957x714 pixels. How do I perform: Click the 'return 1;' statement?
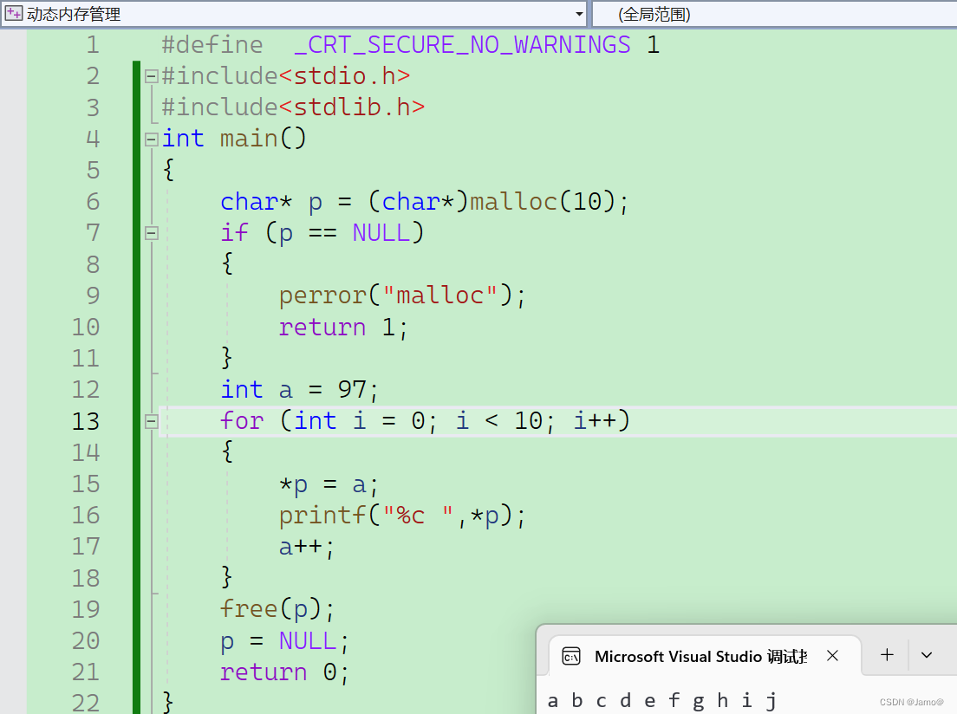click(x=343, y=328)
